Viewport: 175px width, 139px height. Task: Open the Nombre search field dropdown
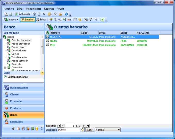(x=119, y=130)
